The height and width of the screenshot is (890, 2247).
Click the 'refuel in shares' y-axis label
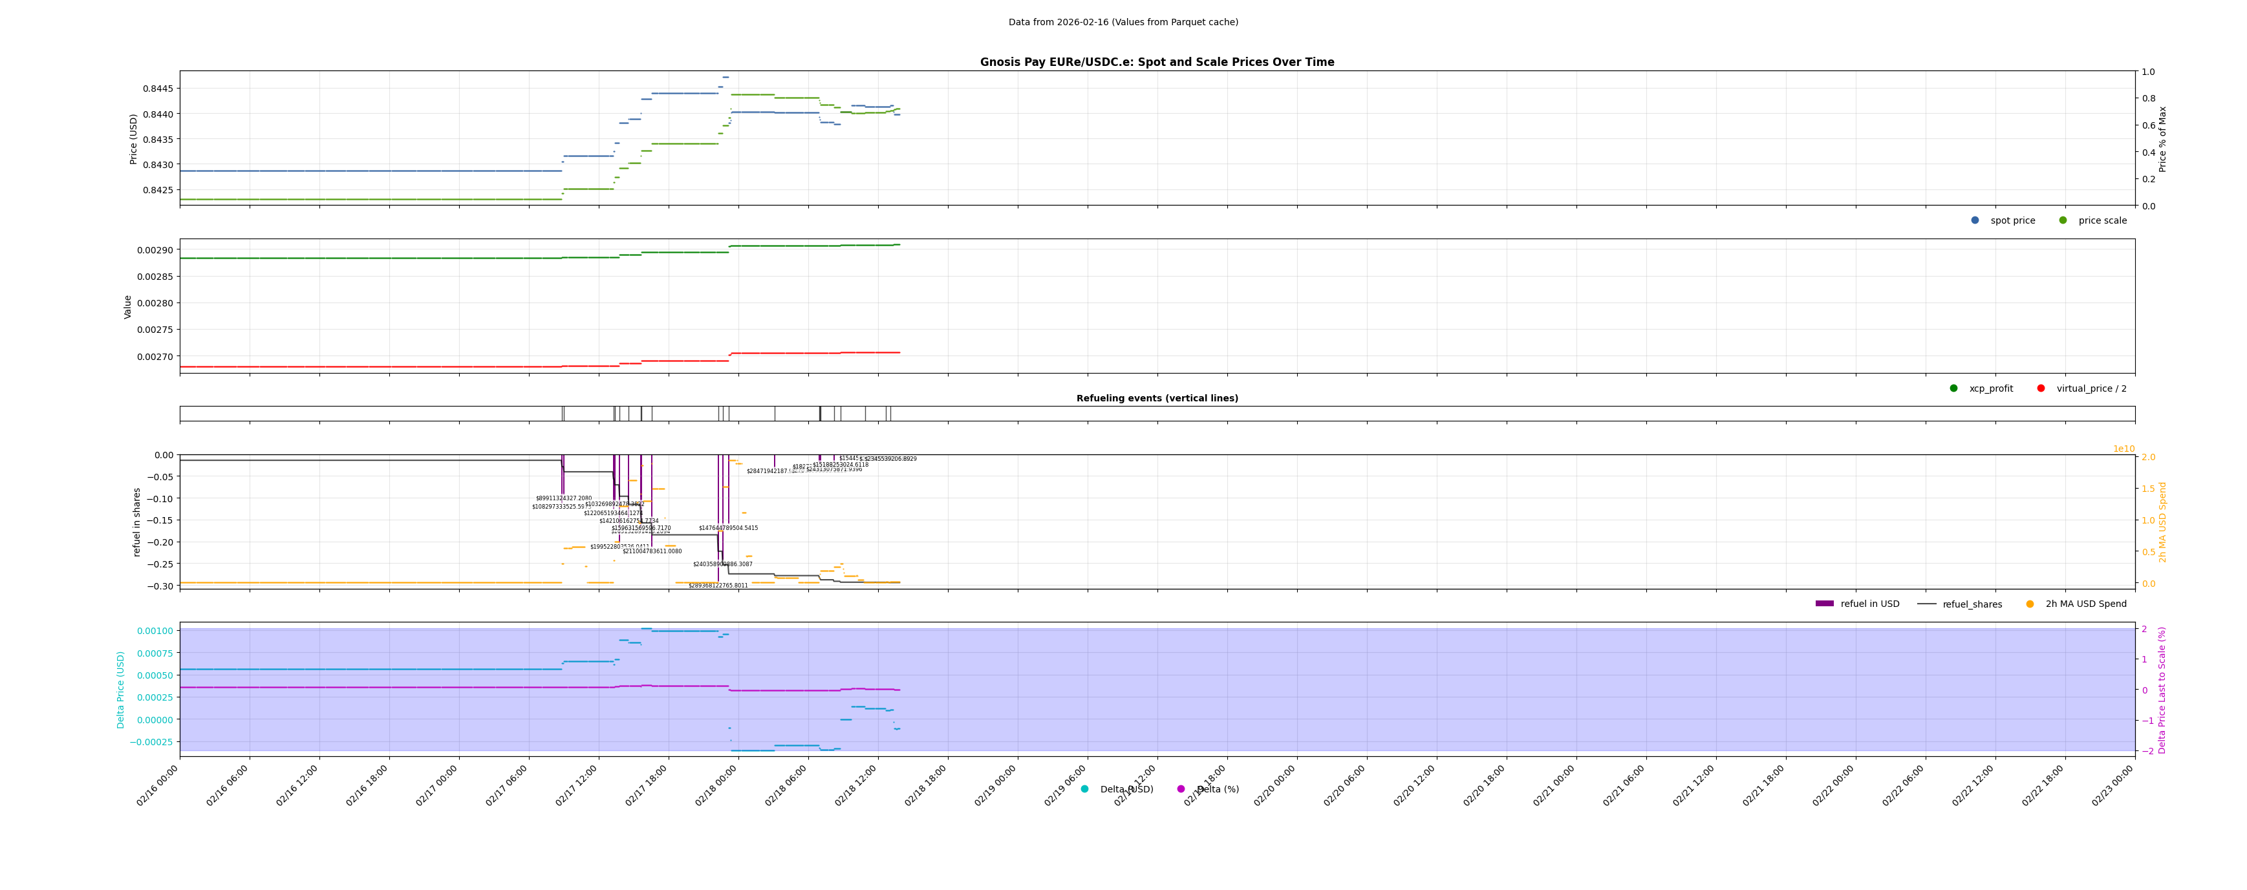(137, 522)
